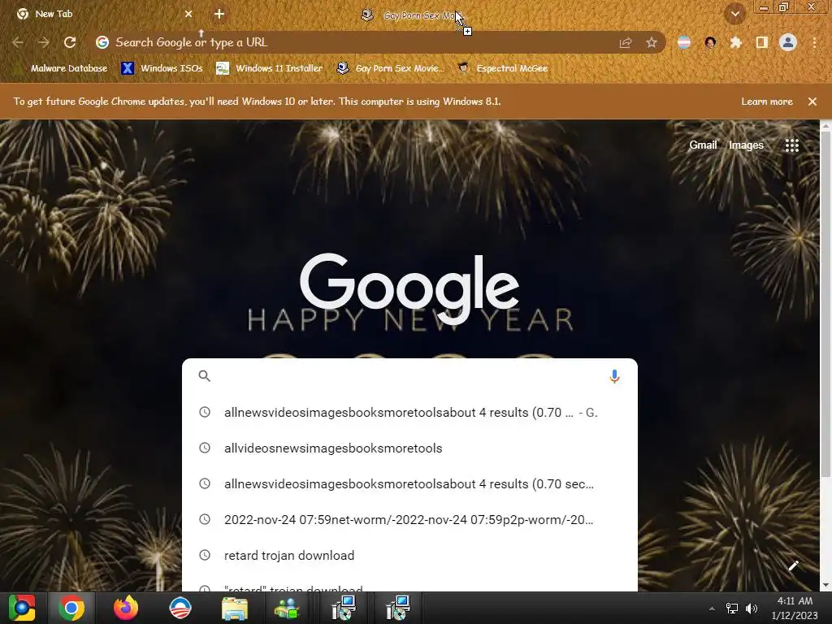832x624 pixels.
Task: Click the share page icon in address bar
Action: coord(626,42)
